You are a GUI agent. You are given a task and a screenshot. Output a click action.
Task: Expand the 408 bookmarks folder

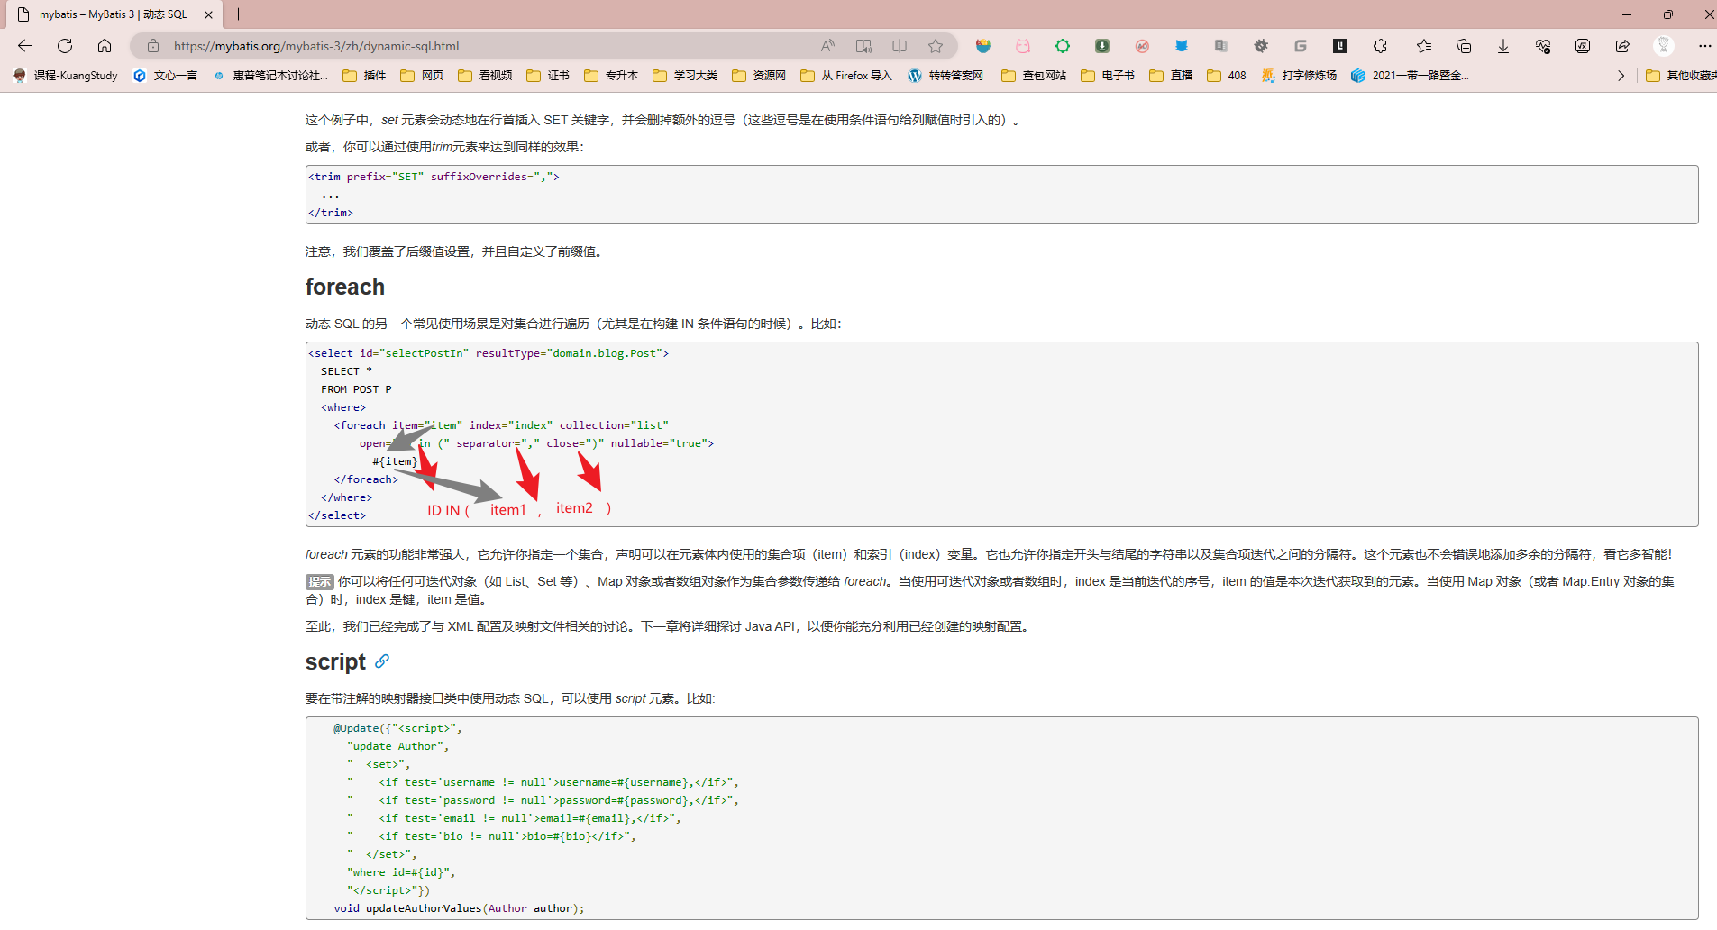[1227, 76]
